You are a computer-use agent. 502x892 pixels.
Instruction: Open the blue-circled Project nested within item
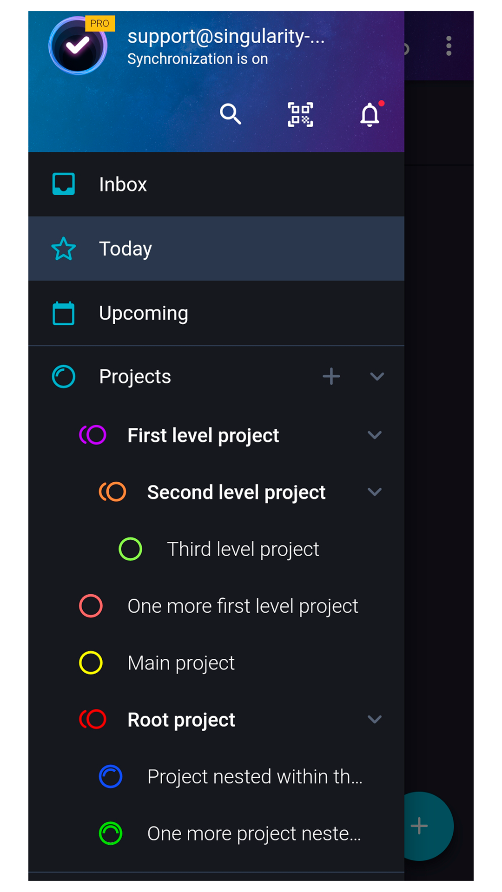click(254, 777)
